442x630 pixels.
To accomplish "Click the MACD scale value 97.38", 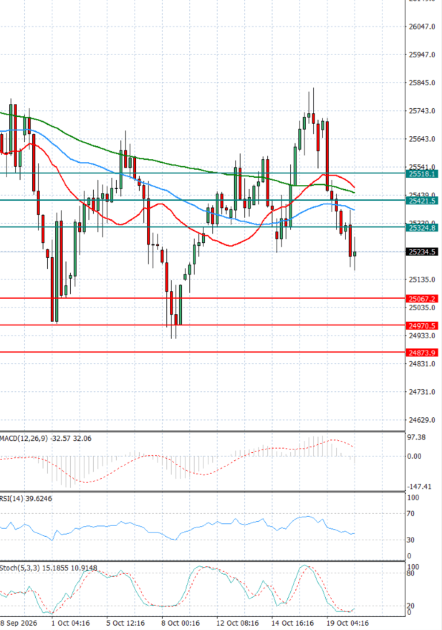I will click(416, 437).
